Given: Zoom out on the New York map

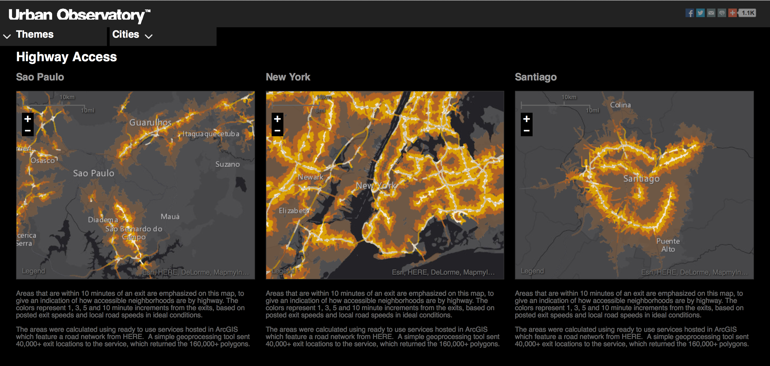Looking at the screenshot, I should coord(278,131).
